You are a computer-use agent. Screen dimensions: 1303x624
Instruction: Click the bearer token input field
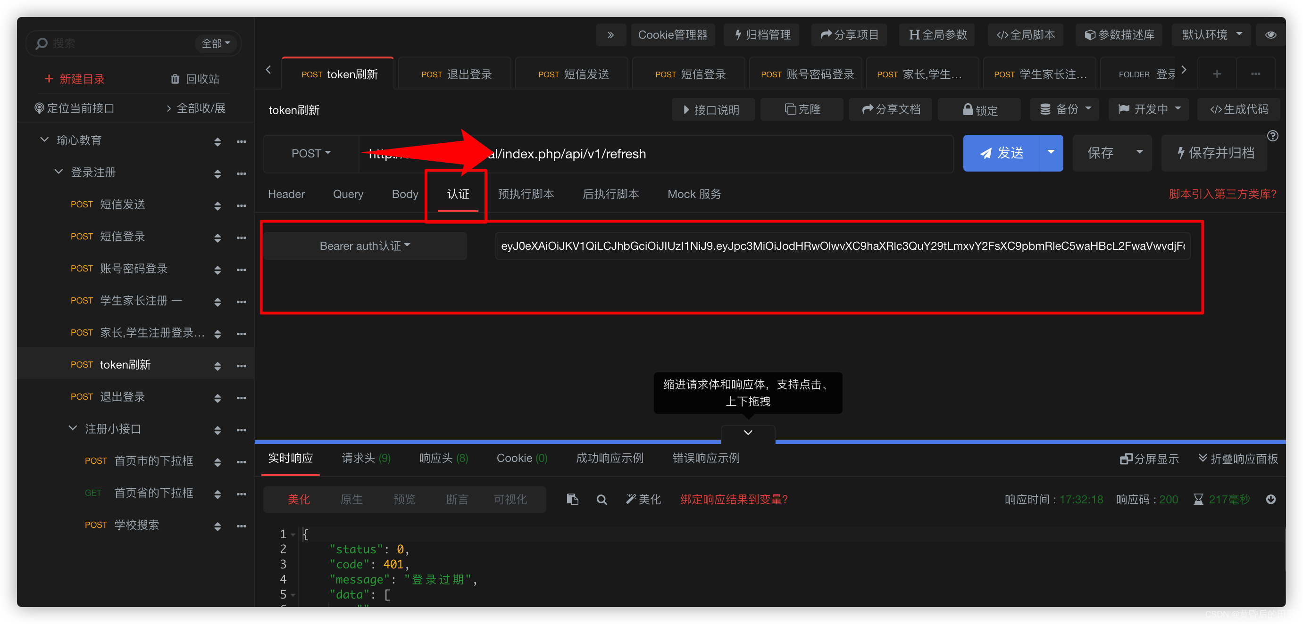842,246
